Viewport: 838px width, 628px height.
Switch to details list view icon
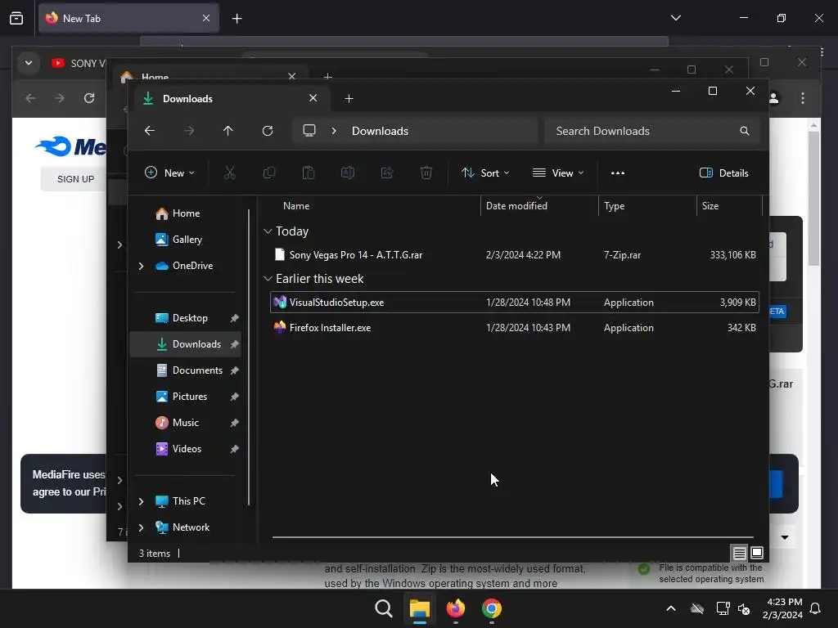point(739,554)
